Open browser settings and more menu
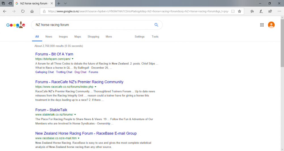 click(x=279, y=11)
